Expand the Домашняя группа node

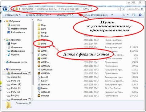[x=4, y=62]
